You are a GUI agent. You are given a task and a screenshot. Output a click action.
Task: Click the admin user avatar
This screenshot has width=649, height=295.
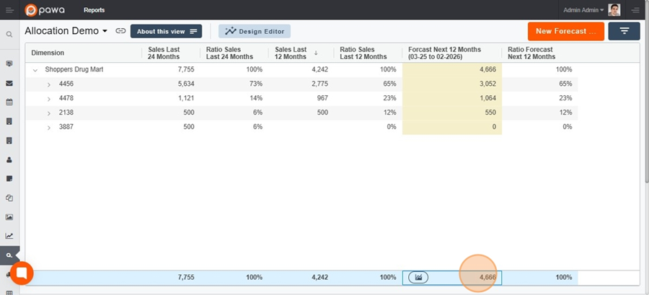click(614, 10)
